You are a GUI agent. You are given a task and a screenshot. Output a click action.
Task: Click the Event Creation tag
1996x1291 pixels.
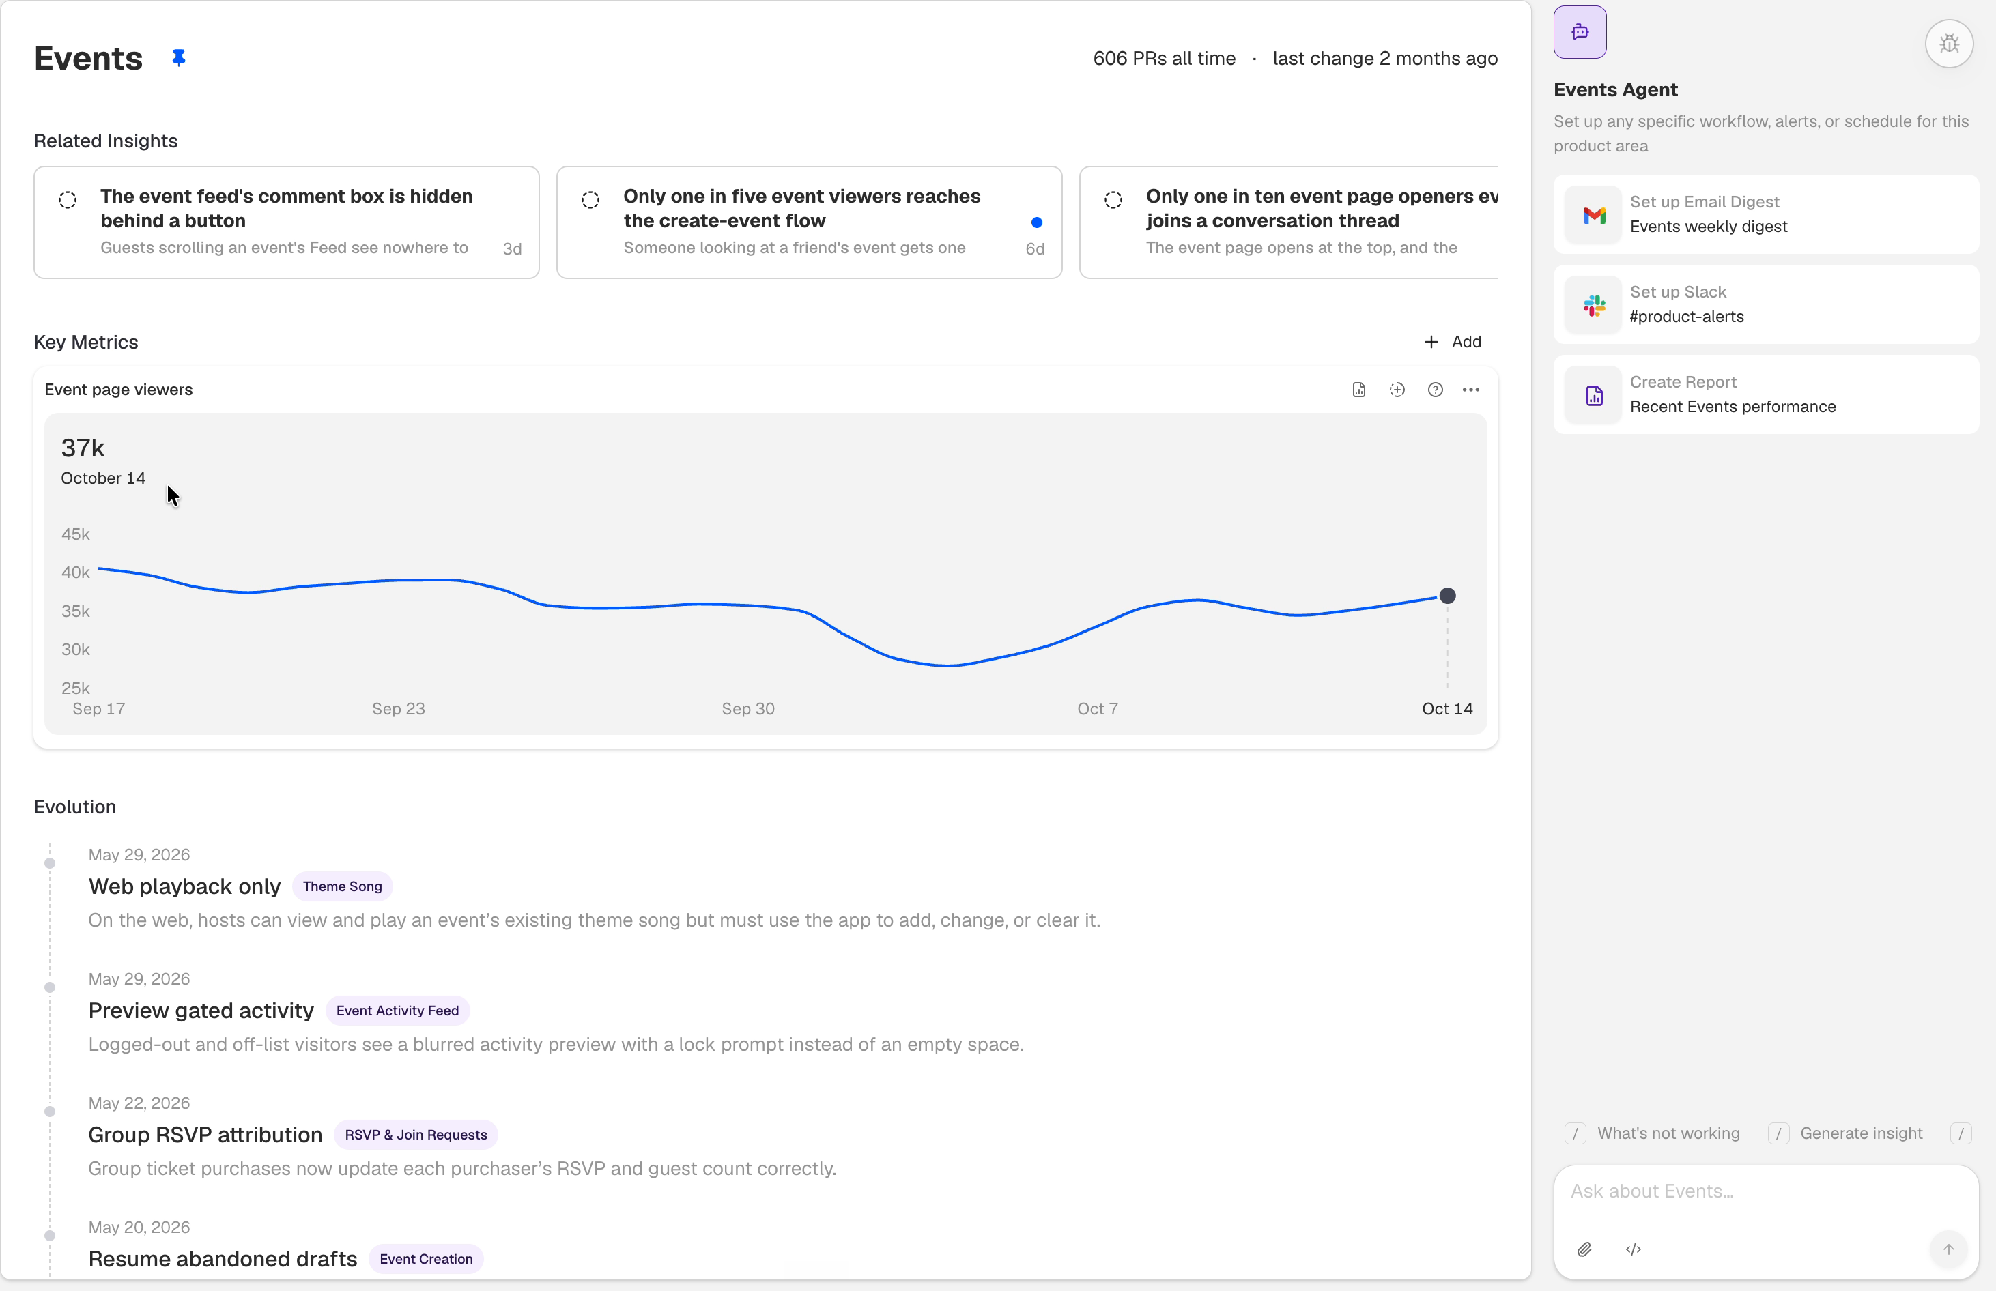(426, 1258)
